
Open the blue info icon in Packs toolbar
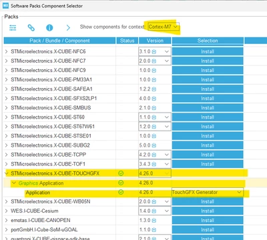click(49, 27)
